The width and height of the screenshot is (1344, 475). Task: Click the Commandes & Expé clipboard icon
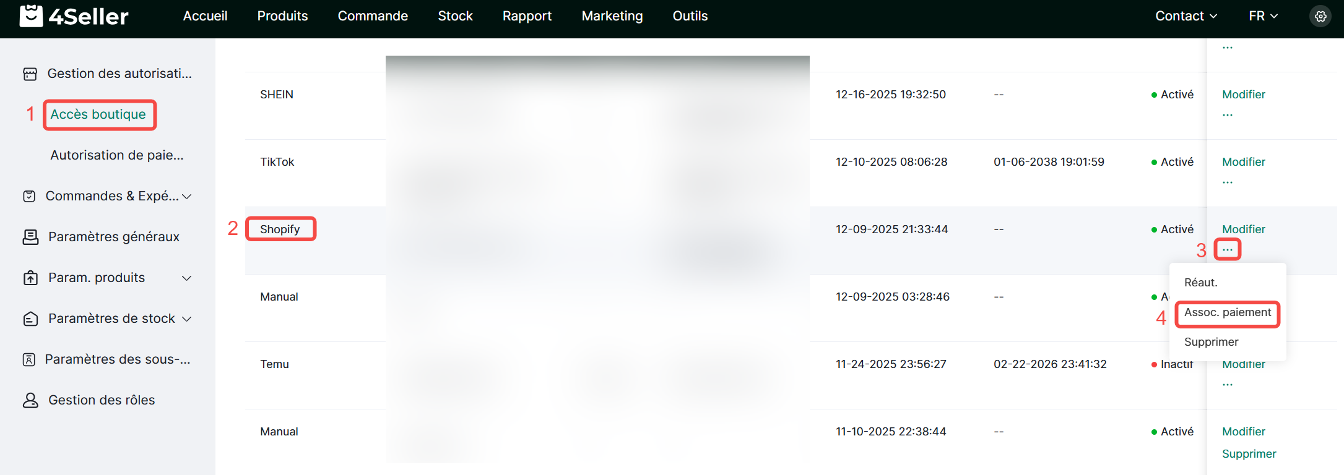(29, 196)
